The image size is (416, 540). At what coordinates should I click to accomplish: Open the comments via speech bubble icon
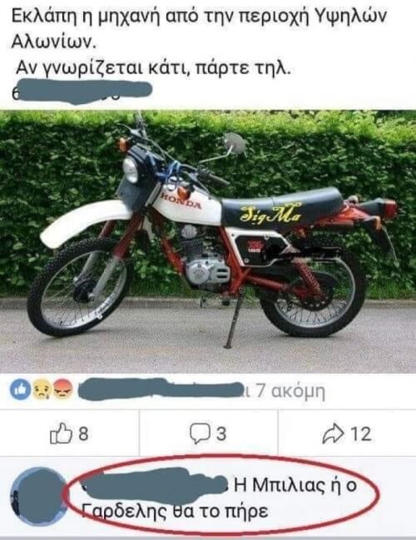point(200,433)
